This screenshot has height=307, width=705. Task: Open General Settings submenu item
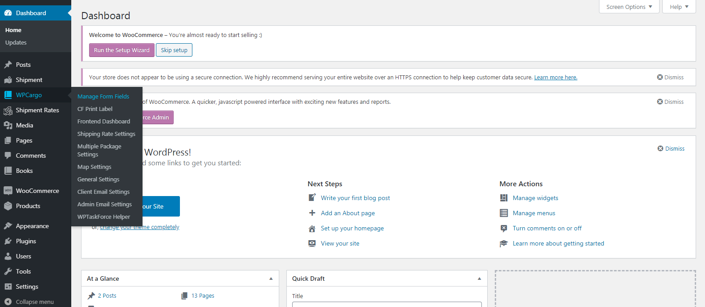coord(98,179)
